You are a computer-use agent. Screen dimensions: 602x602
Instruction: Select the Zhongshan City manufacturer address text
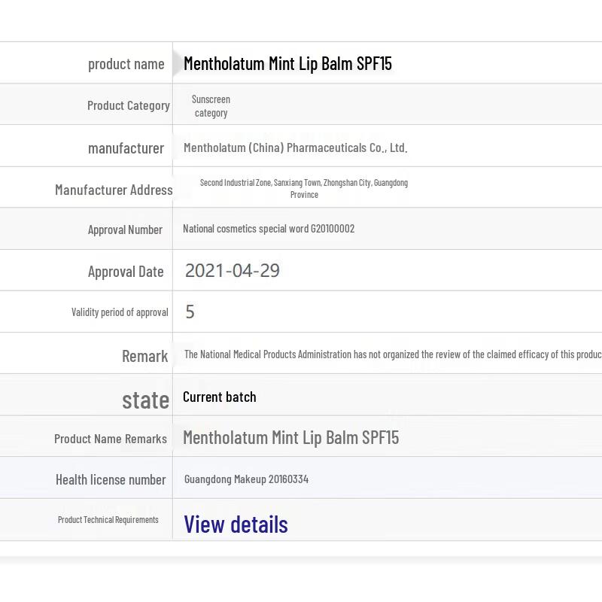[x=304, y=188]
